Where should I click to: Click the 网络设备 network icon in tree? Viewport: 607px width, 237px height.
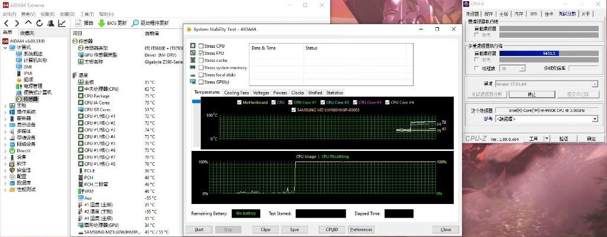click(12, 144)
